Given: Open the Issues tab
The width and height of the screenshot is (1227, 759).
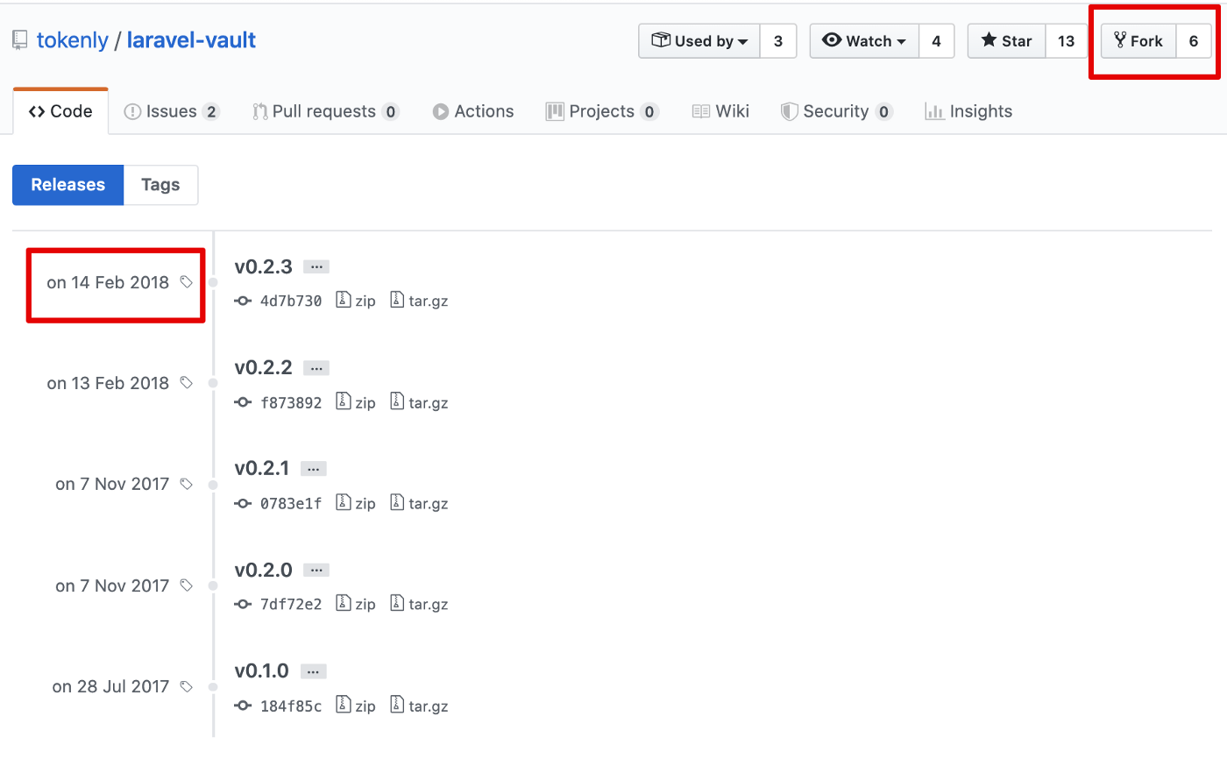Looking at the screenshot, I should (172, 111).
